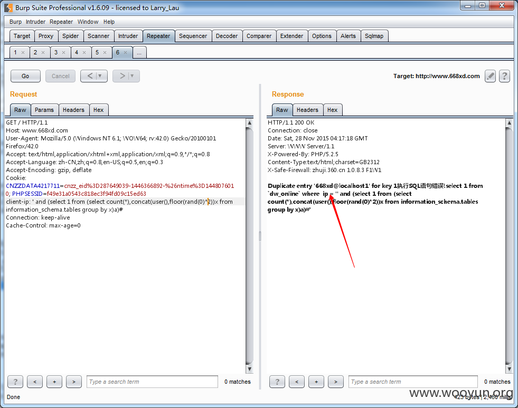Focus the response search term field
518x408 pixels.
tap(413, 382)
